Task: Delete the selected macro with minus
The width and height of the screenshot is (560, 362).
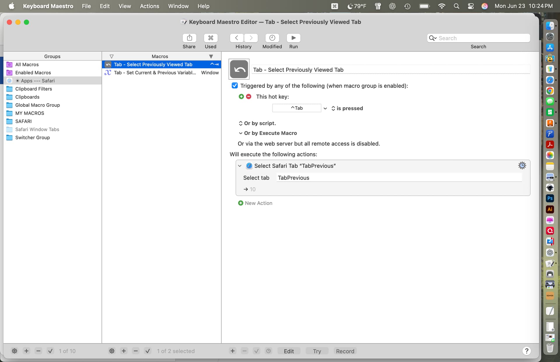Action: (x=136, y=351)
